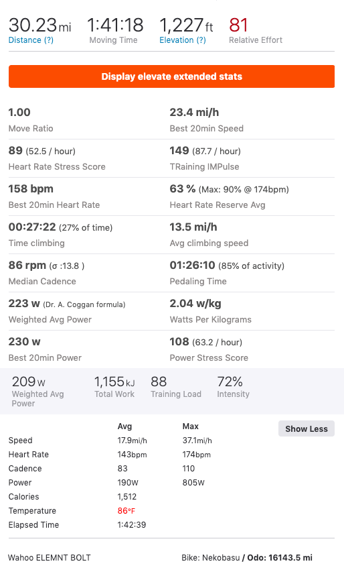
Task: Click the TRaining IMPulse value 149
Action: 179,151
